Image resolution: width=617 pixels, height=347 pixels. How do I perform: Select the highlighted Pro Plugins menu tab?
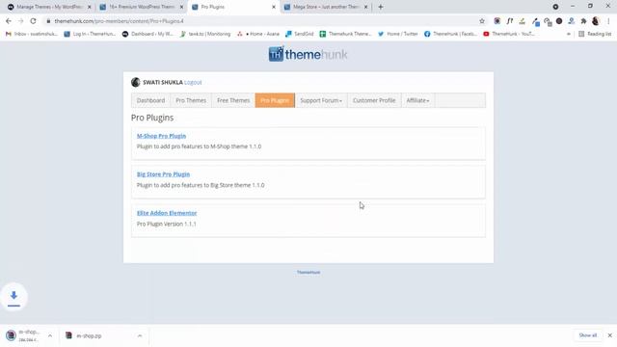[x=275, y=100]
